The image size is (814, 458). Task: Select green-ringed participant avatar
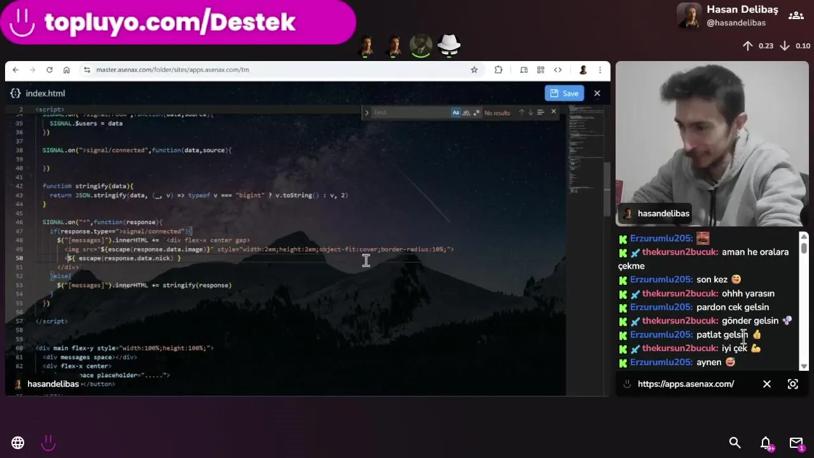coord(421,45)
